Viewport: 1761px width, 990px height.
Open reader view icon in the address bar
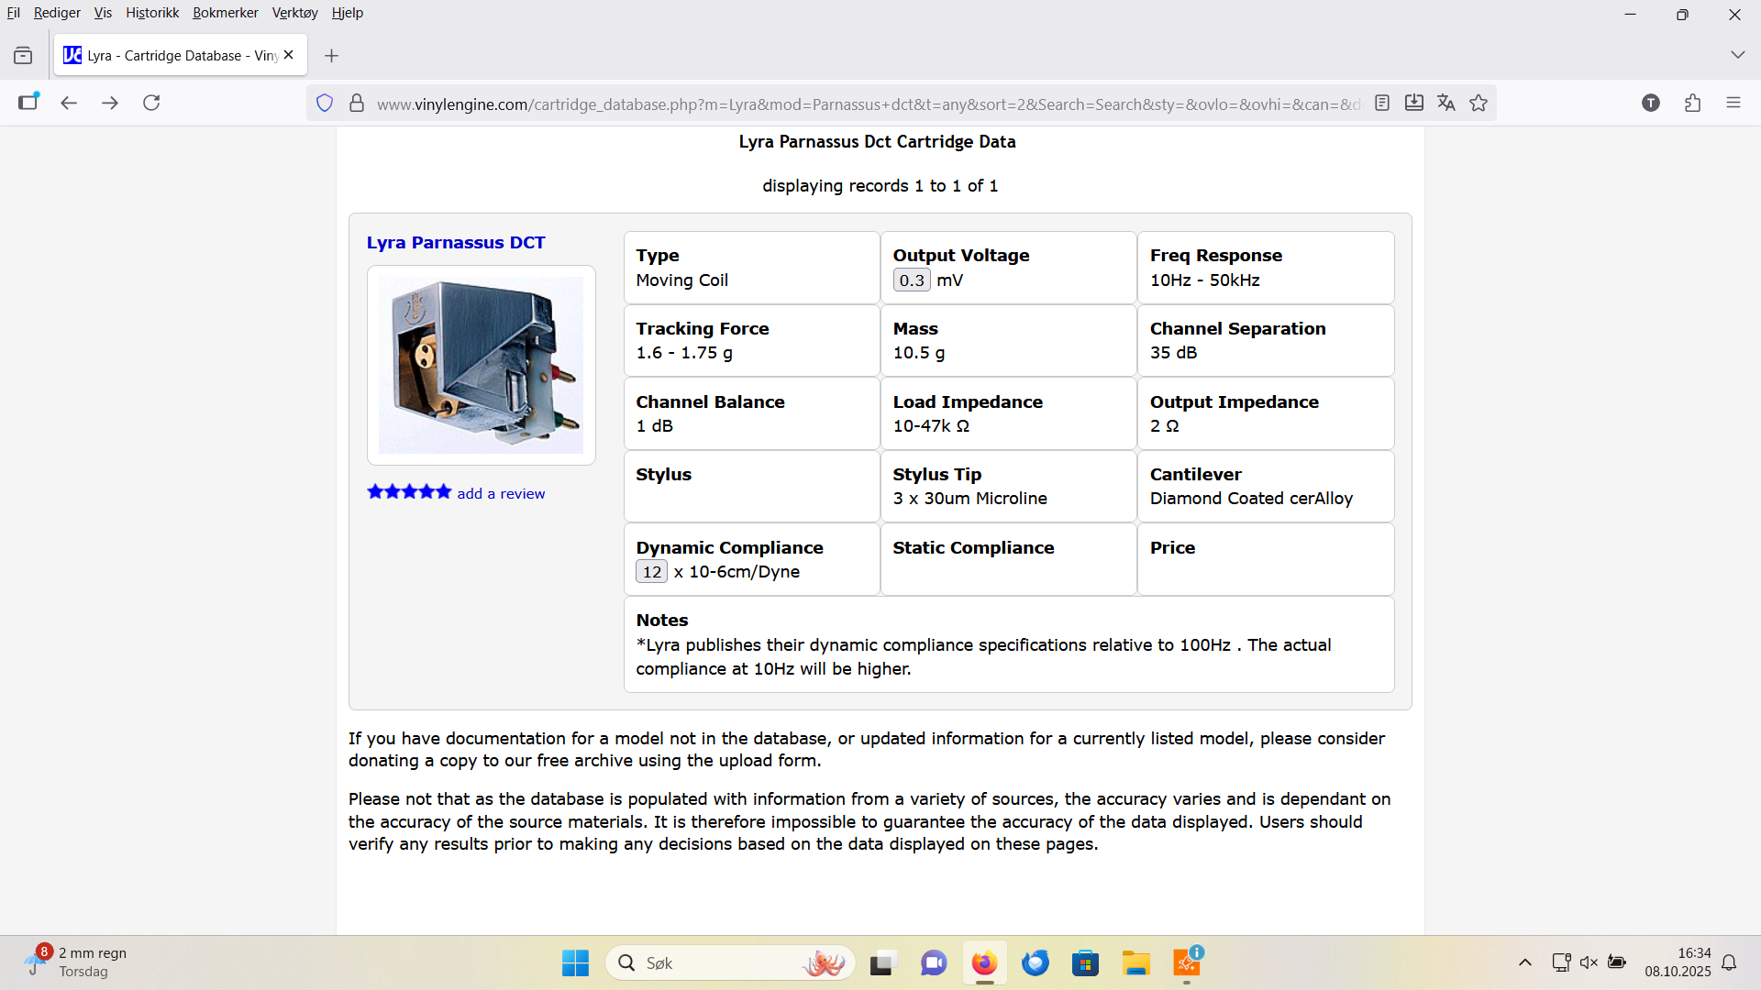[1382, 103]
